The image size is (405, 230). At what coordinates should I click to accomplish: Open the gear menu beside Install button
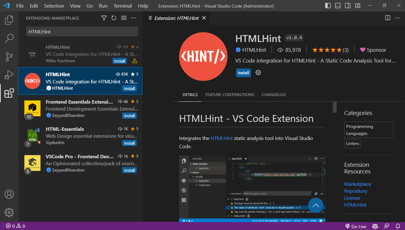tap(258, 73)
